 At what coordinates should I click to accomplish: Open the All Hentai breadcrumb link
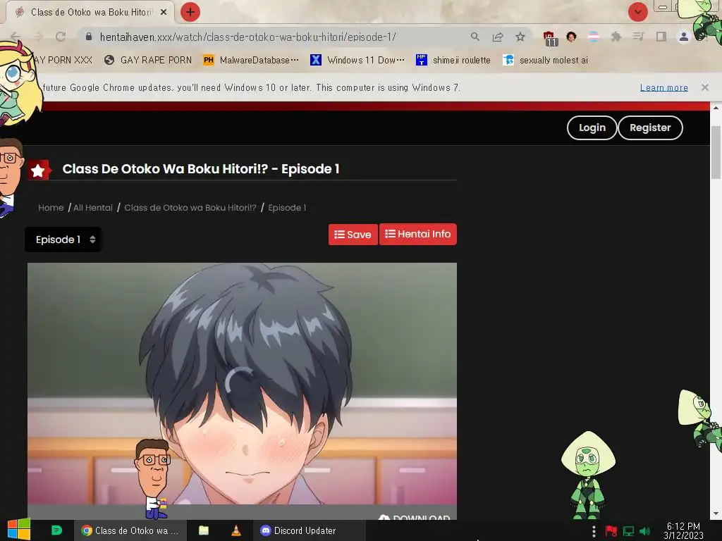pyautogui.click(x=93, y=208)
